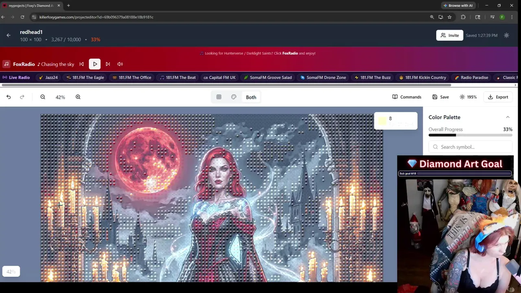Bookmark this page with the star icon
This screenshot has width=521, height=293.
pyautogui.click(x=449, y=17)
